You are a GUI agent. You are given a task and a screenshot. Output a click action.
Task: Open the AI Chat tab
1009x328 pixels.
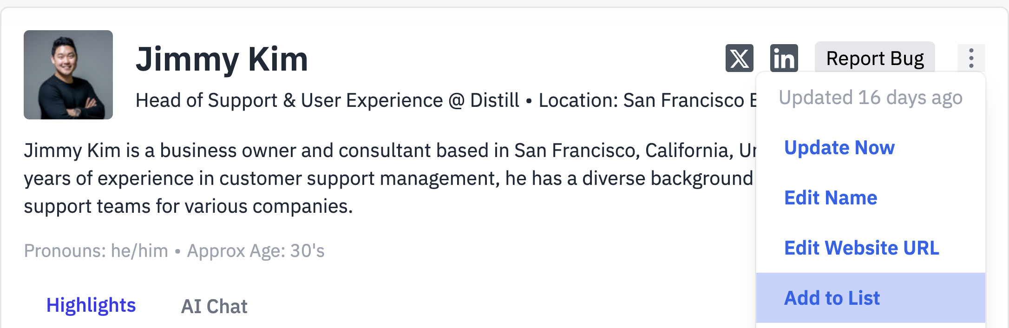point(214,307)
